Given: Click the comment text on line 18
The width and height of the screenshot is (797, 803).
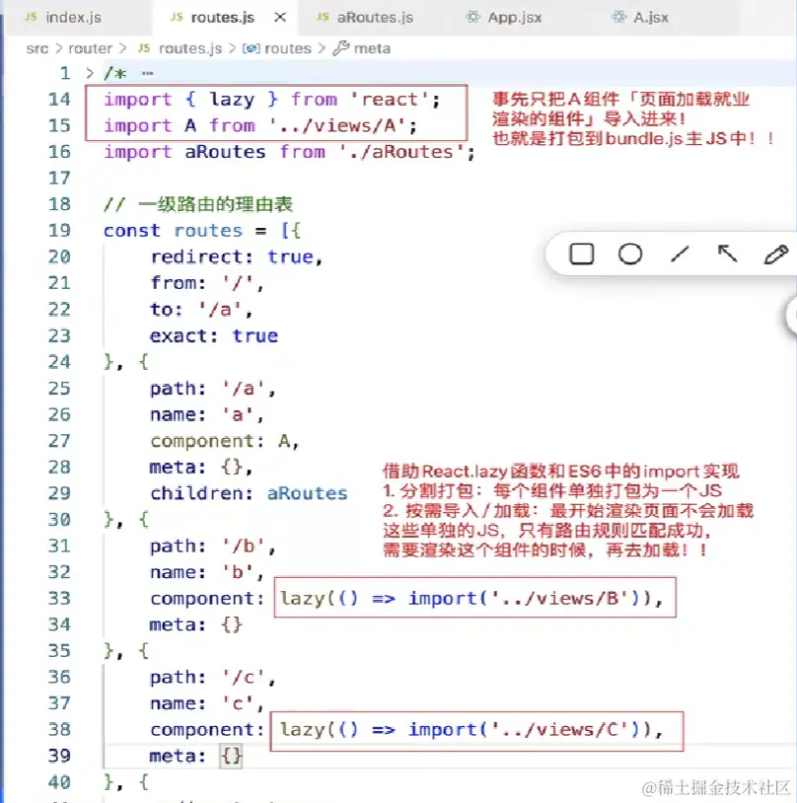Looking at the screenshot, I should 197,205.
